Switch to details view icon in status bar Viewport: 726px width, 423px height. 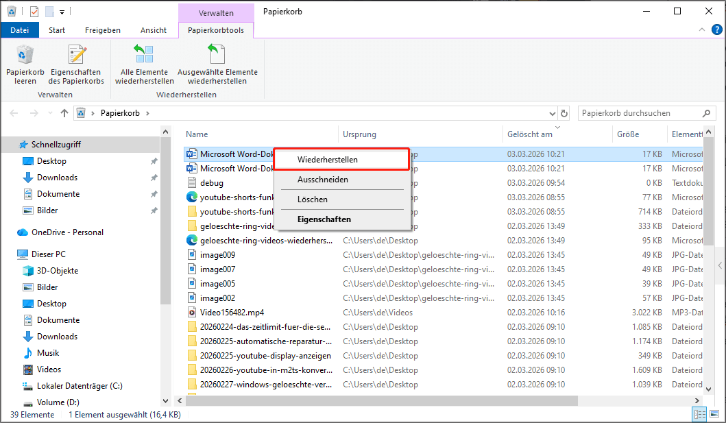700,415
